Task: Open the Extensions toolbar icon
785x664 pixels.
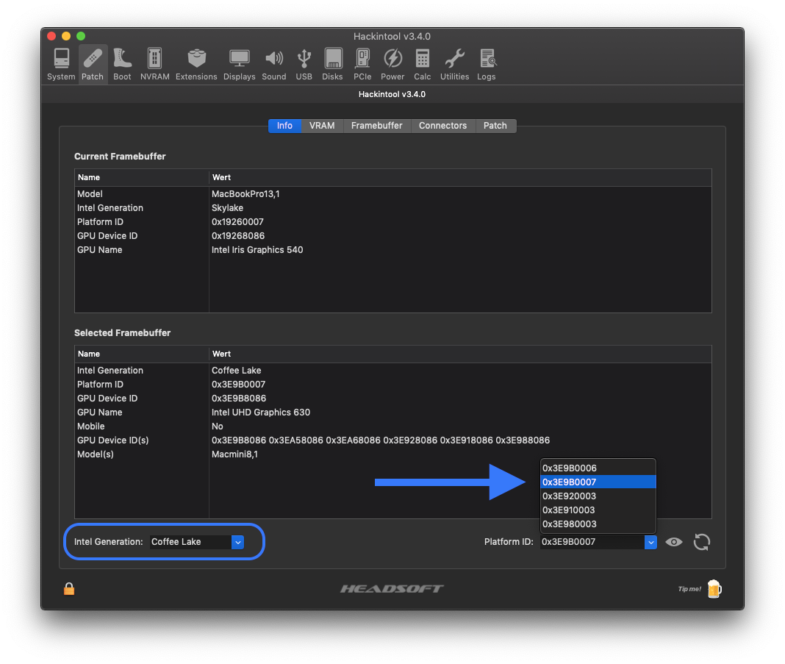Action: pos(196,63)
